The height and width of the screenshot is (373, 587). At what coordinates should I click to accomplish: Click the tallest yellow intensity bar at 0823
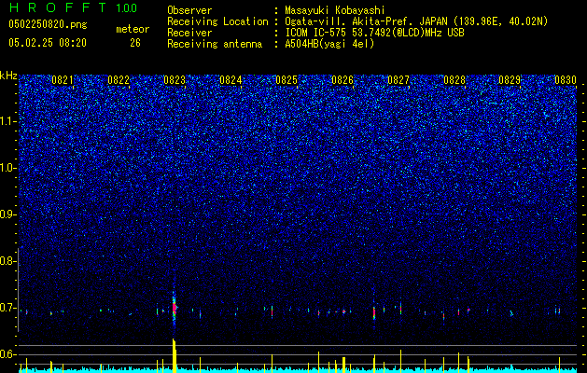tap(175, 355)
